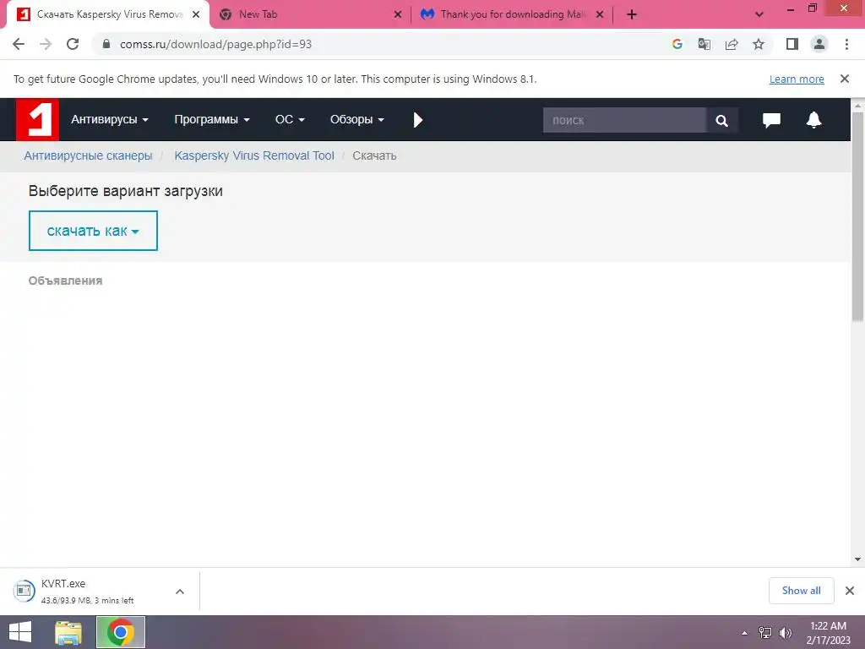Click the search magnifier button
Screen dimensions: 865x649
pos(721,120)
